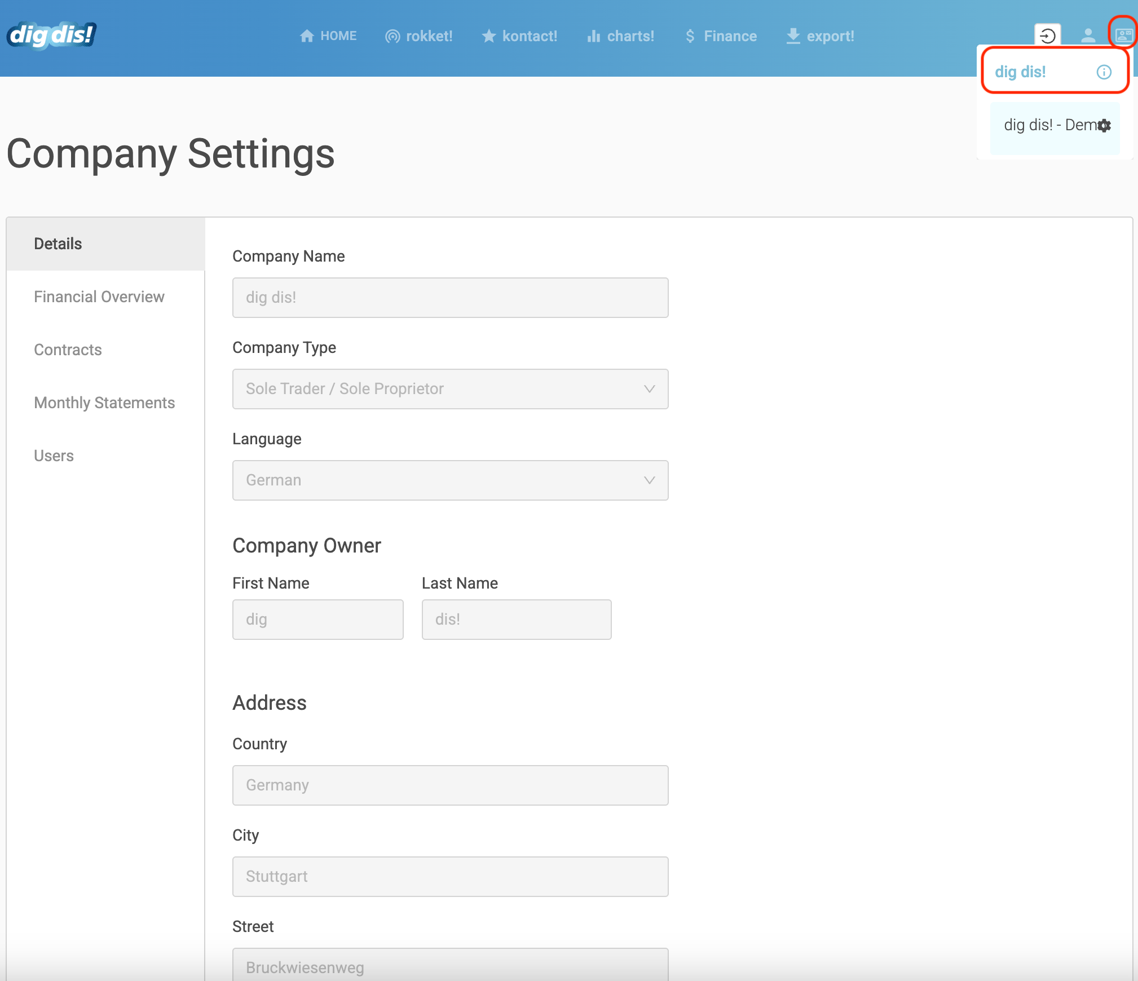The height and width of the screenshot is (981, 1138).
Task: Go to HOME in navigation
Action: [x=328, y=36]
